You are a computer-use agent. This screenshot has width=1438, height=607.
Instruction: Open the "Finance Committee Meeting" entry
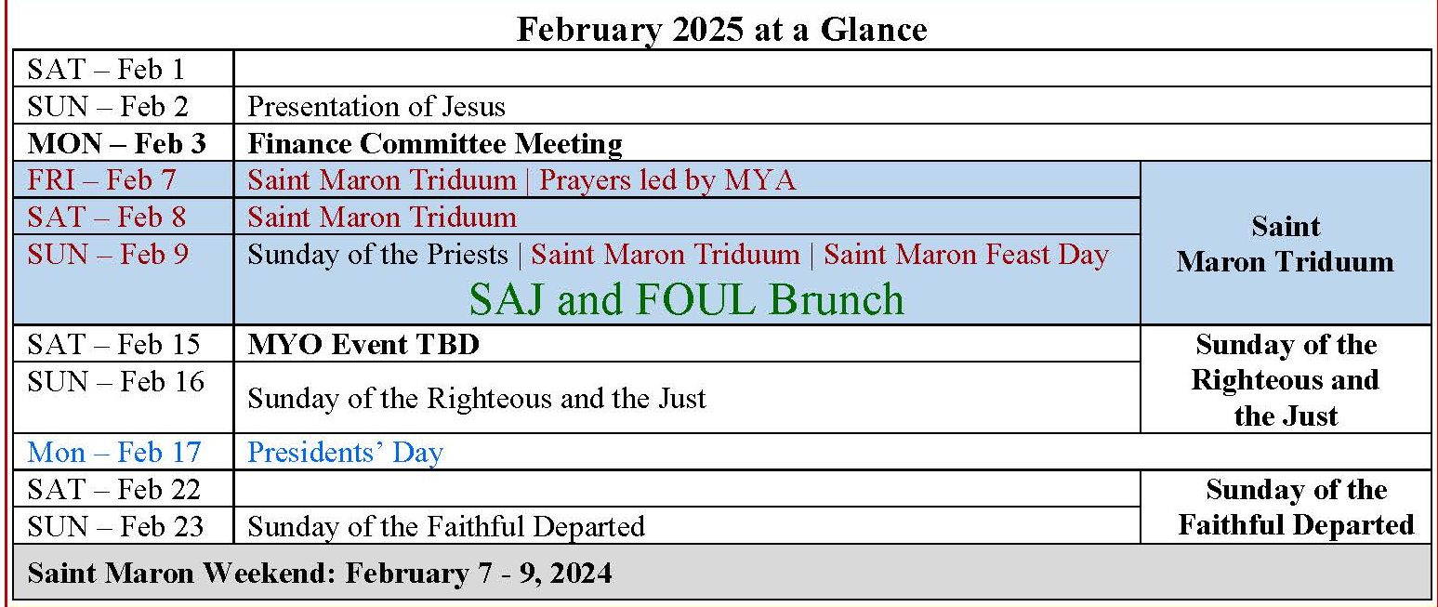pyautogui.click(x=434, y=144)
